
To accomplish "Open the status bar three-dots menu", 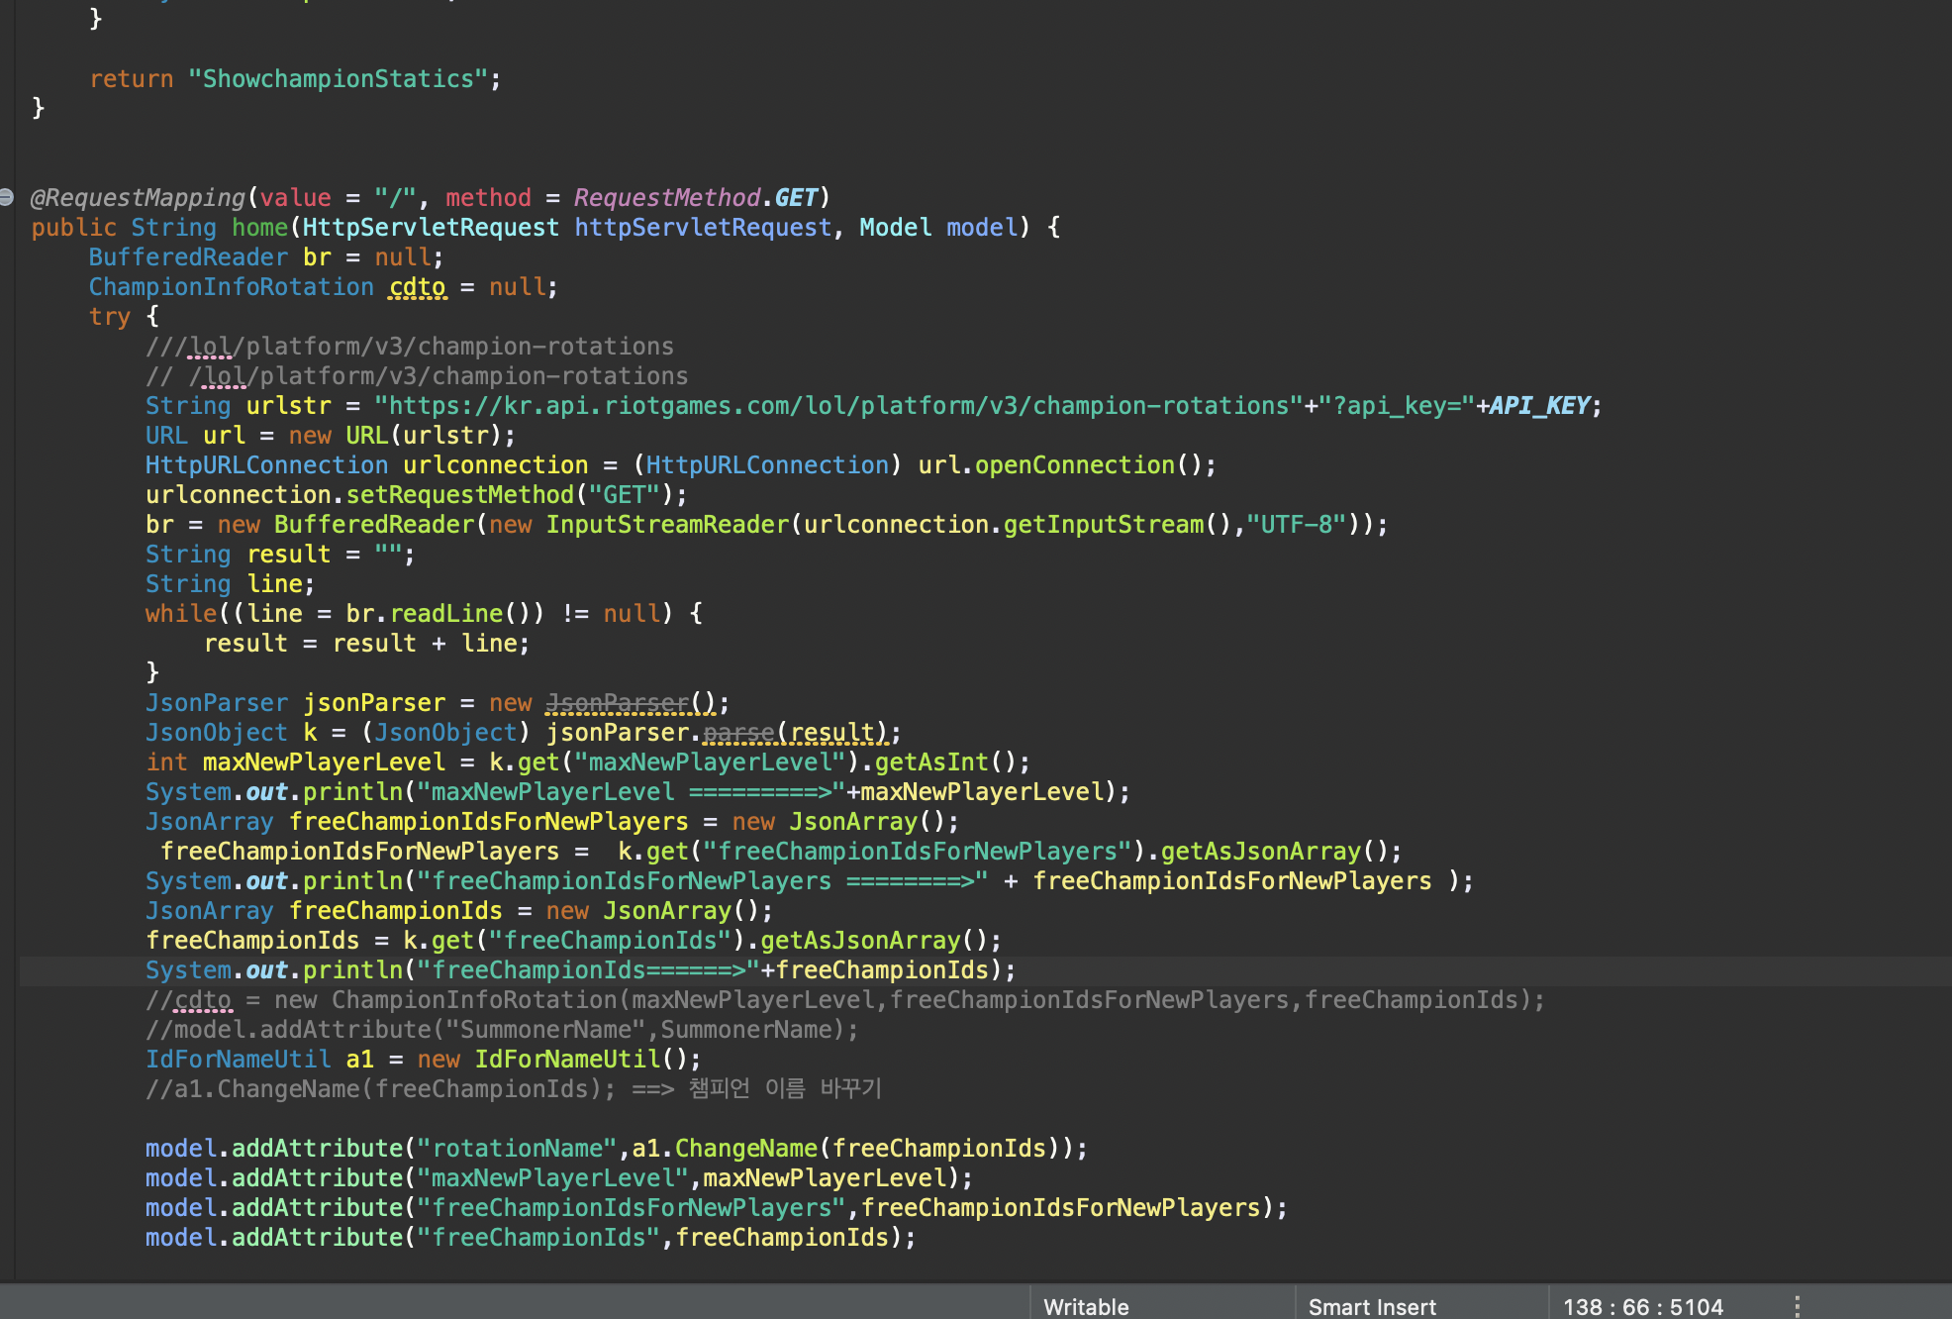I will tap(1797, 1306).
